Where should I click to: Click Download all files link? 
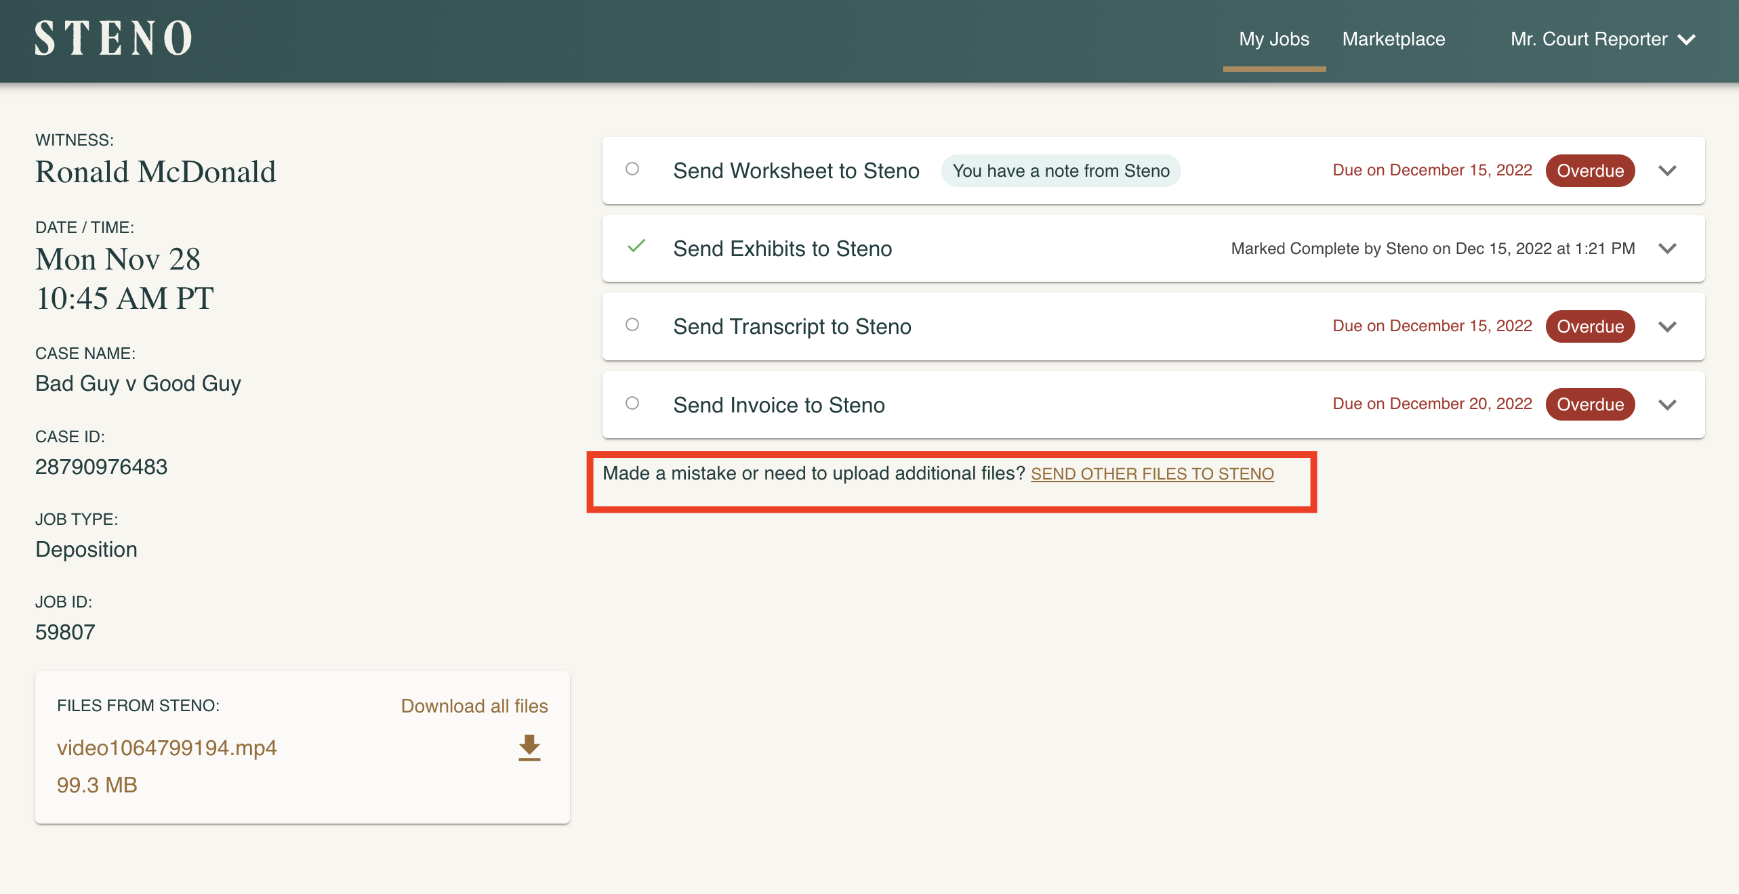coord(474,706)
